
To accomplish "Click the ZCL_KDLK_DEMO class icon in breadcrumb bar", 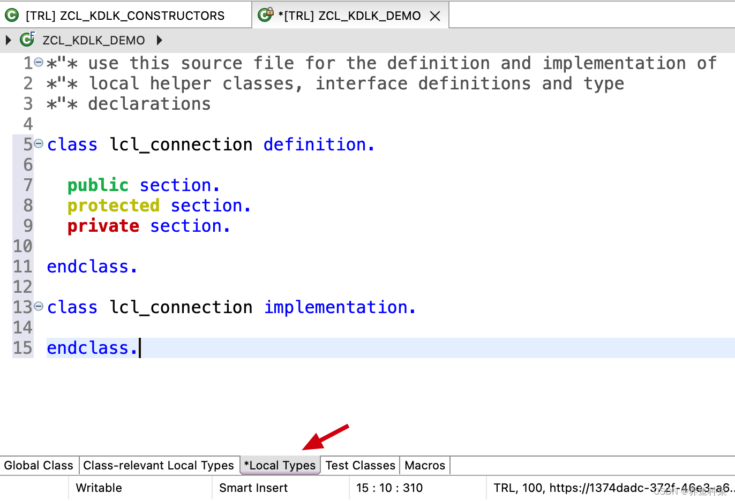I will [x=26, y=40].
